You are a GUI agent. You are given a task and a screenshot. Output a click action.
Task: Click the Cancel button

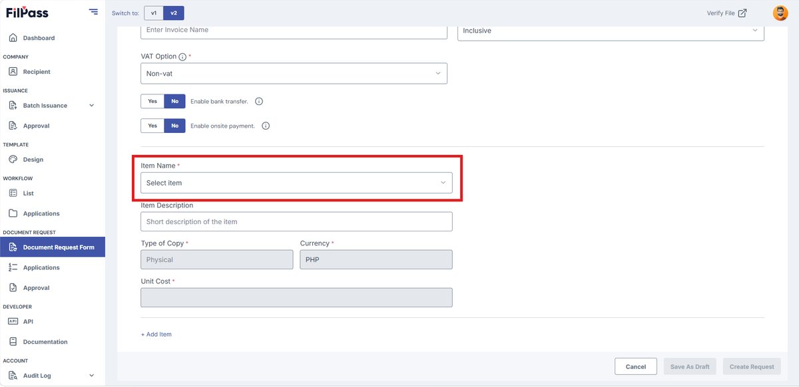coord(636,367)
